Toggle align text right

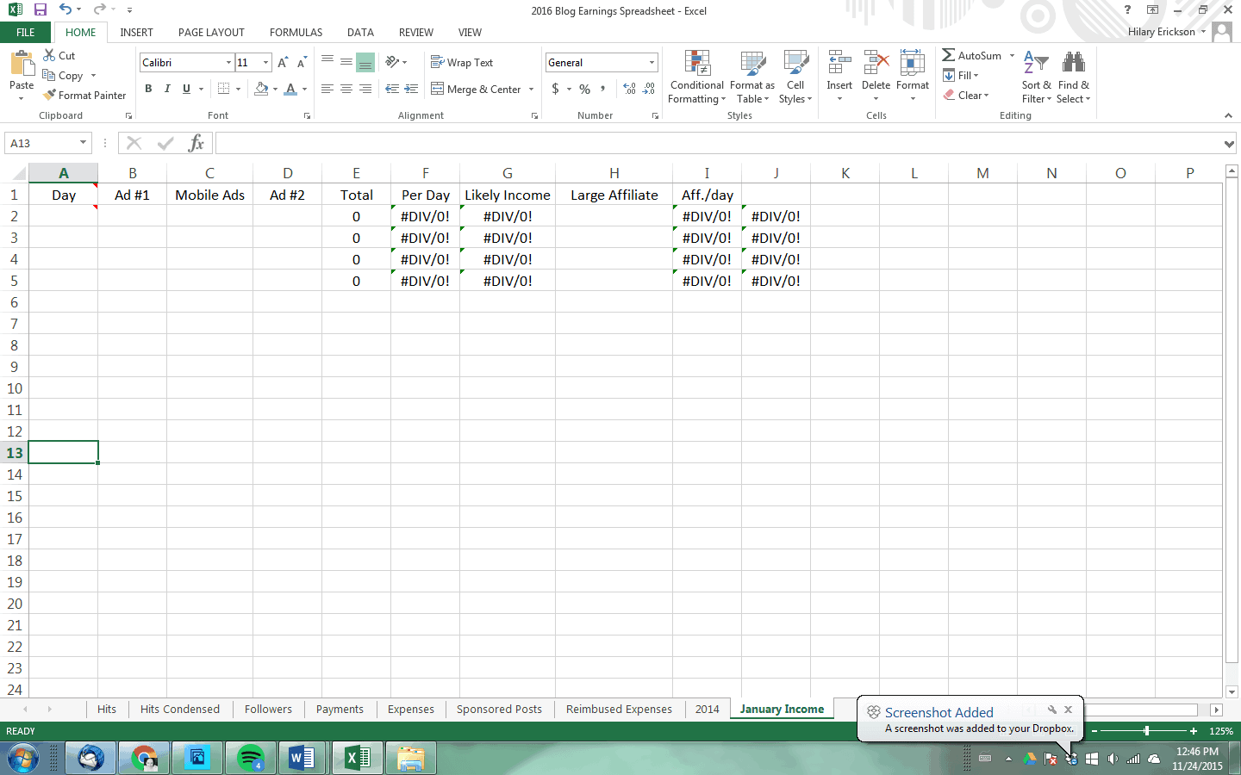(x=365, y=89)
